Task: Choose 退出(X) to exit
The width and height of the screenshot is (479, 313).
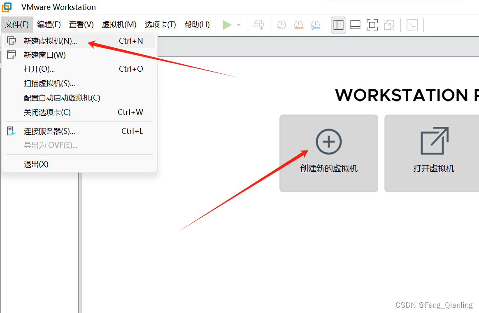Action: coord(79,164)
